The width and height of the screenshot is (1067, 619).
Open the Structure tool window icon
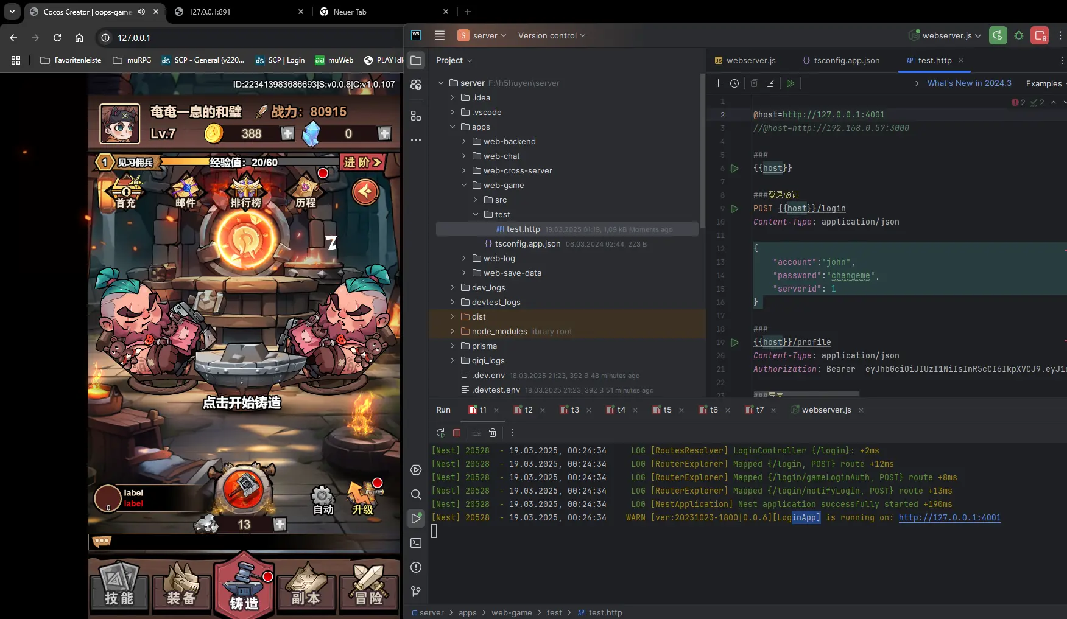tap(416, 116)
